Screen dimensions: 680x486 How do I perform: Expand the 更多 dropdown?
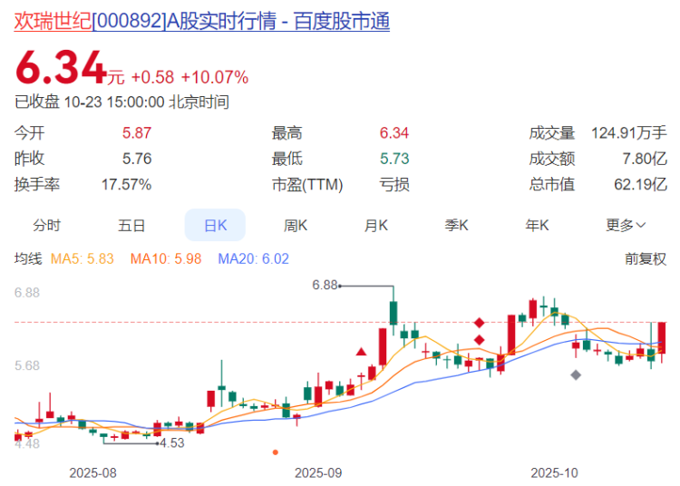point(626,225)
